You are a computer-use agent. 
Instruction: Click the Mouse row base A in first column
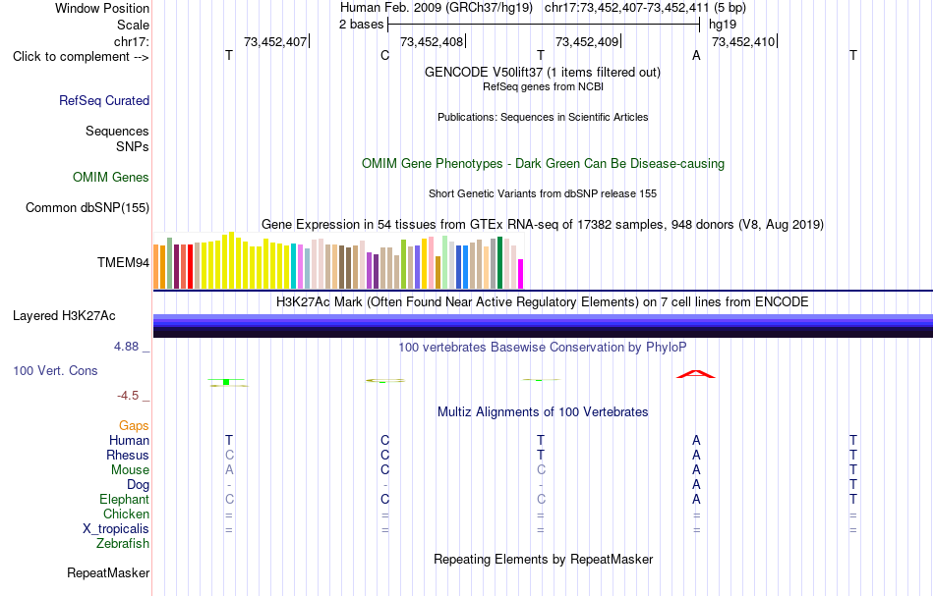229,470
